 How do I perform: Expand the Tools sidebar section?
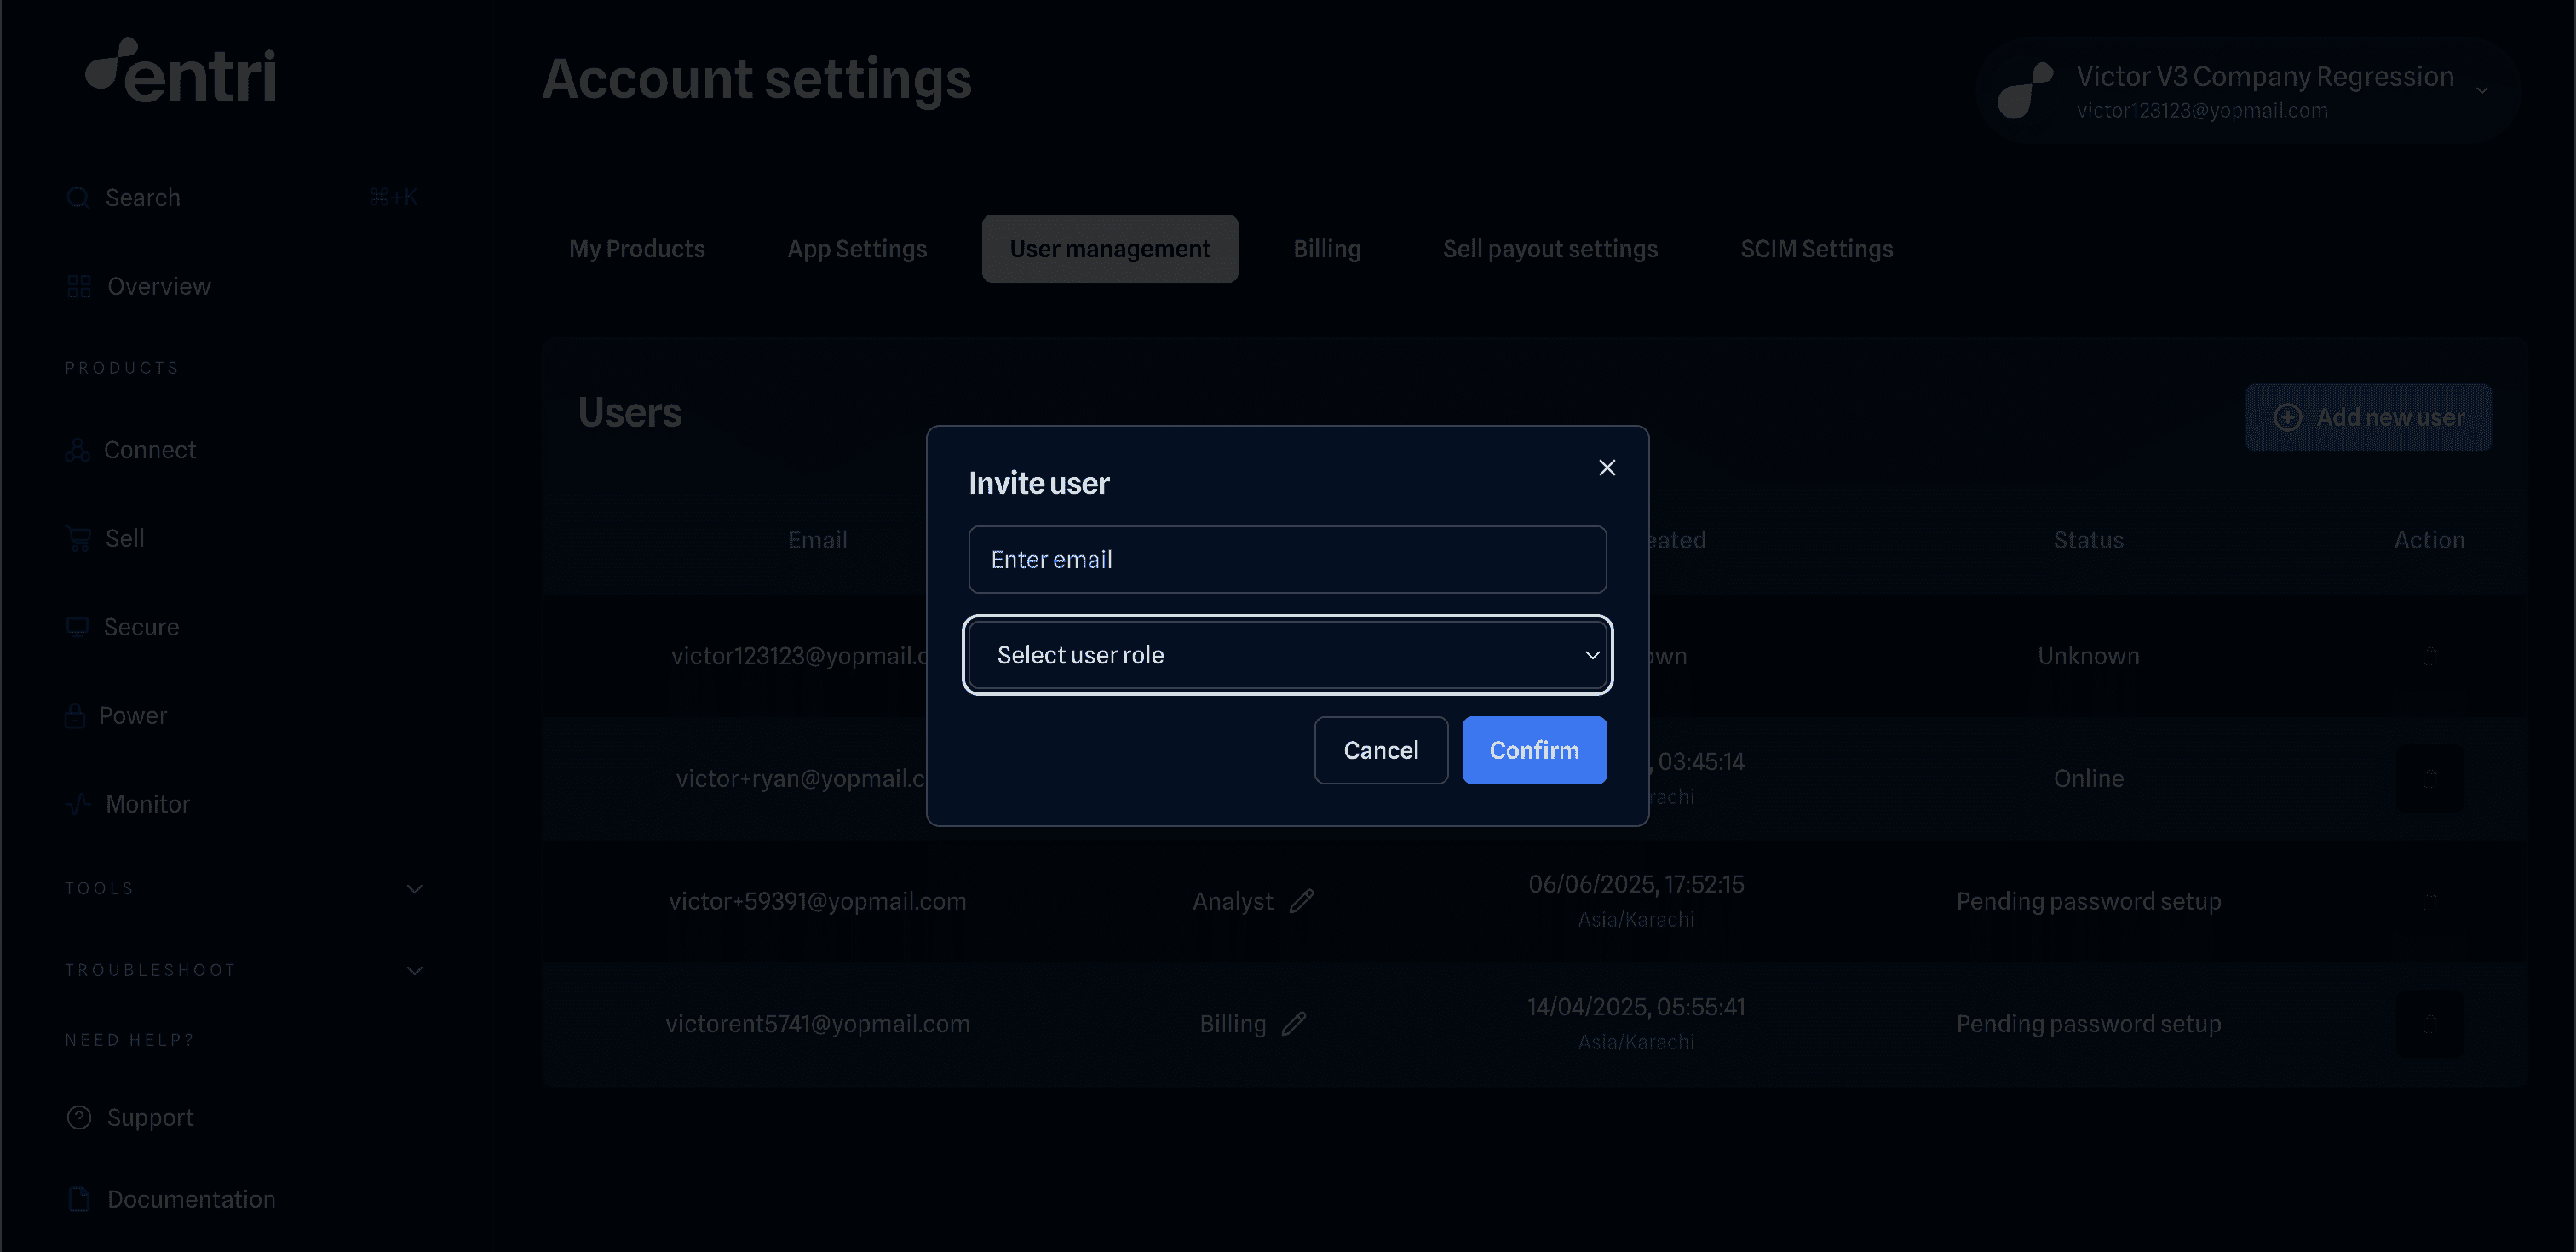coord(415,888)
